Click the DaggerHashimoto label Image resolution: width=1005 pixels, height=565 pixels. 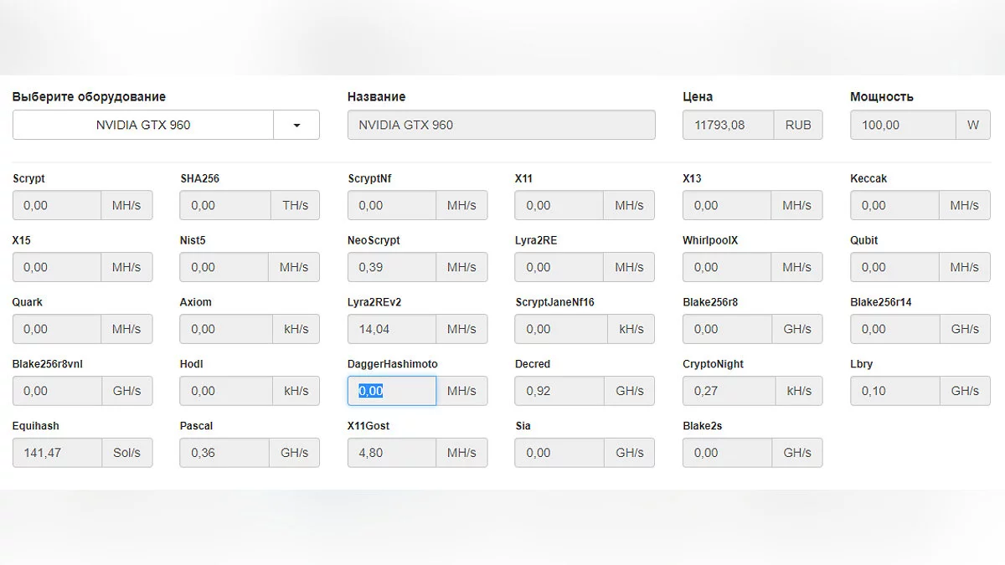tap(393, 364)
